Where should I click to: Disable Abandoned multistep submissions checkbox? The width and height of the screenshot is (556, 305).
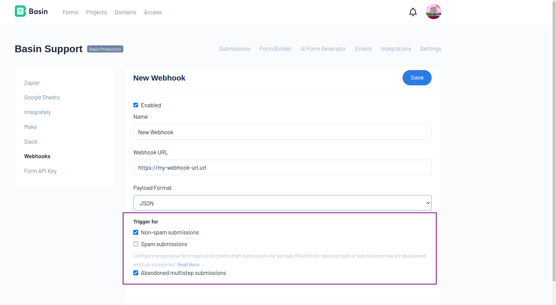point(136,273)
